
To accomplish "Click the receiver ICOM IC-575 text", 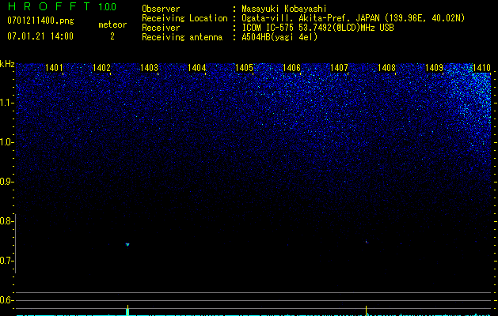I will point(317,28).
